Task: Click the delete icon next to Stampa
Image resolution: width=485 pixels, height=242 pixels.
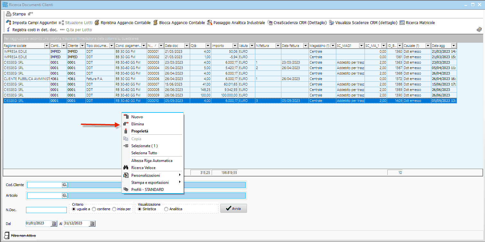Action: tap(31, 14)
